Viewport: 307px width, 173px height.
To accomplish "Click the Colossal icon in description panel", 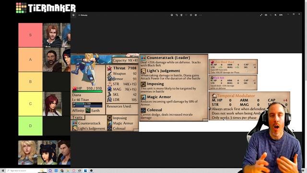I will (x=143, y=110).
